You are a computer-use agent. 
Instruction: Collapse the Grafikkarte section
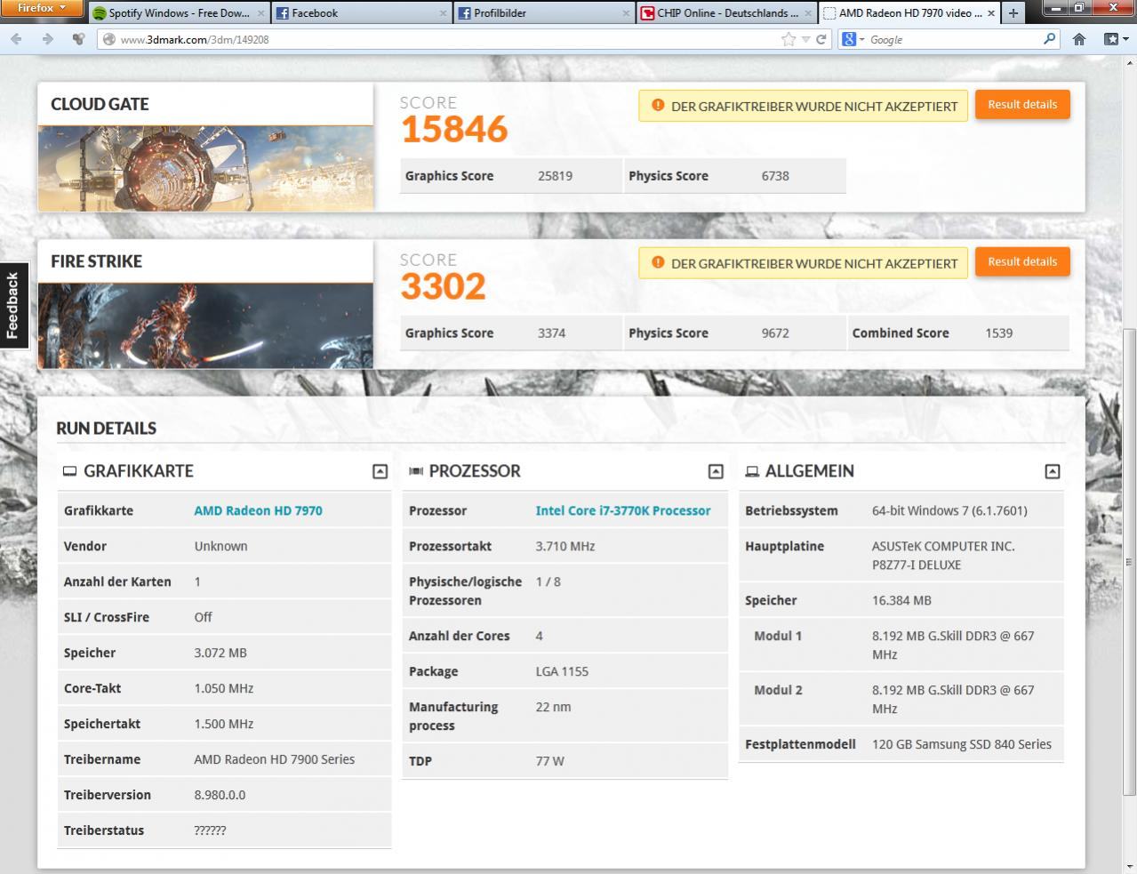[380, 471]
